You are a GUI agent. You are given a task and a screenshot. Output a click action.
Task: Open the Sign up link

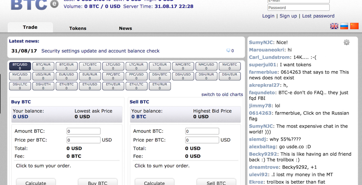[288, 16]
